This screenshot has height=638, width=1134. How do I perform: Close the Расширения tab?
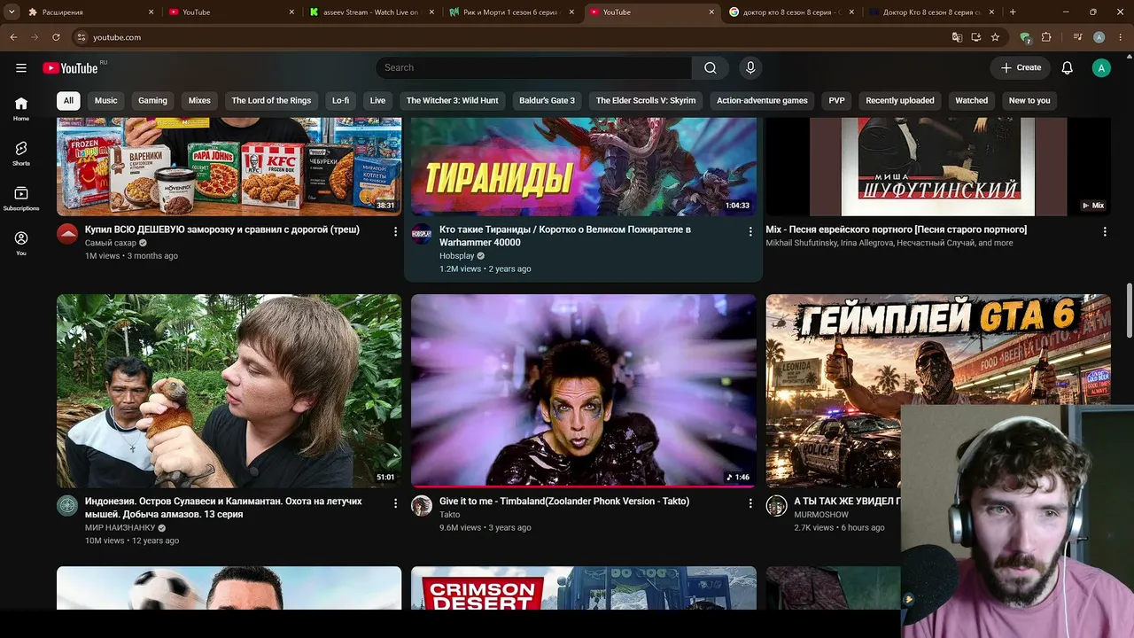point(151,12)
